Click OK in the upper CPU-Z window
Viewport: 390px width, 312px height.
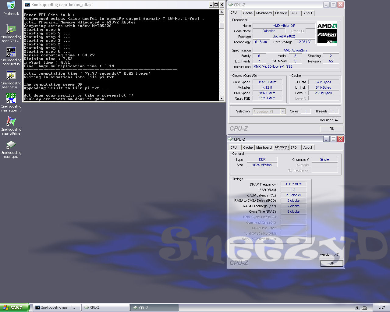(x=332, y=129)
